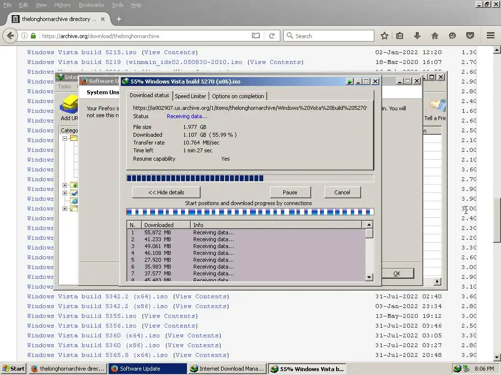Cancel the download
501x375 pixels.
[342, 192]
